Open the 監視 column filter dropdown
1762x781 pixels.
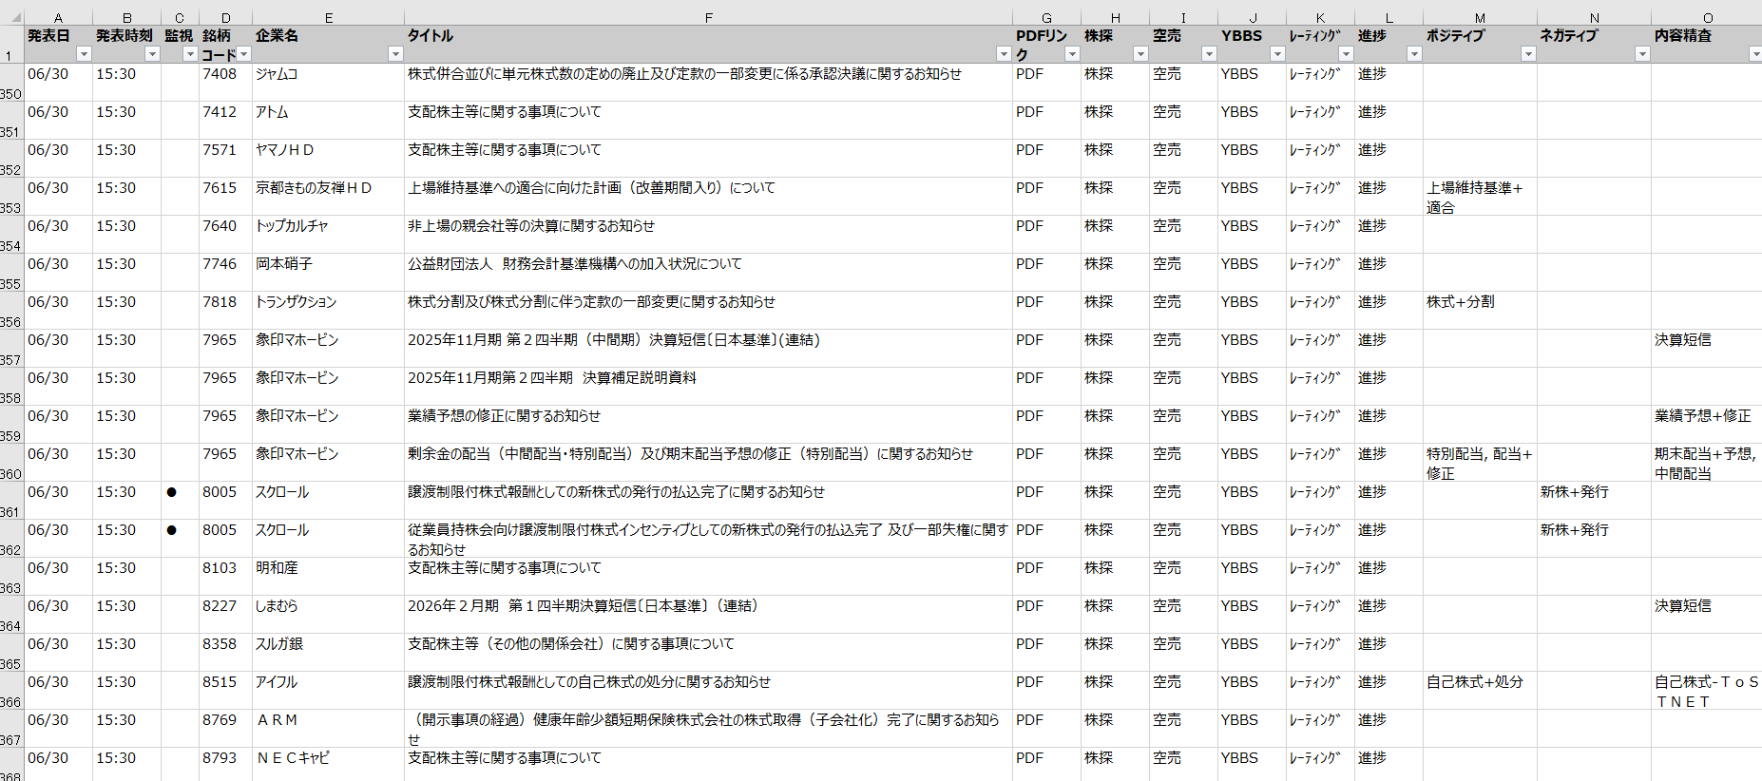click(190, 54)
